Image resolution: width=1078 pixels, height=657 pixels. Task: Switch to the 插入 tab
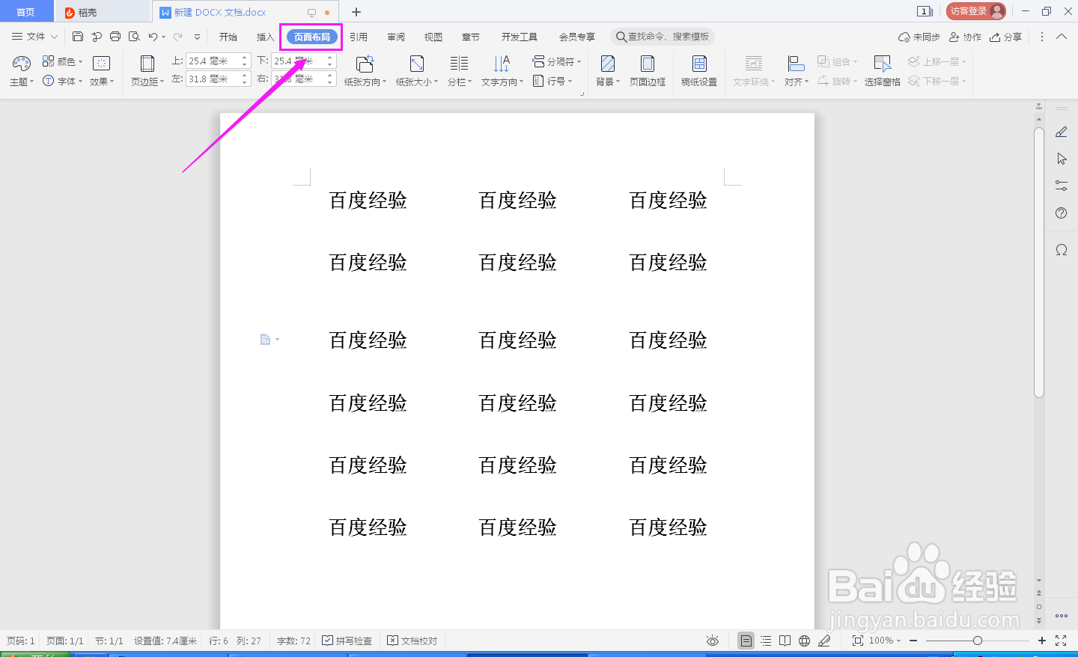pos(265,37)
